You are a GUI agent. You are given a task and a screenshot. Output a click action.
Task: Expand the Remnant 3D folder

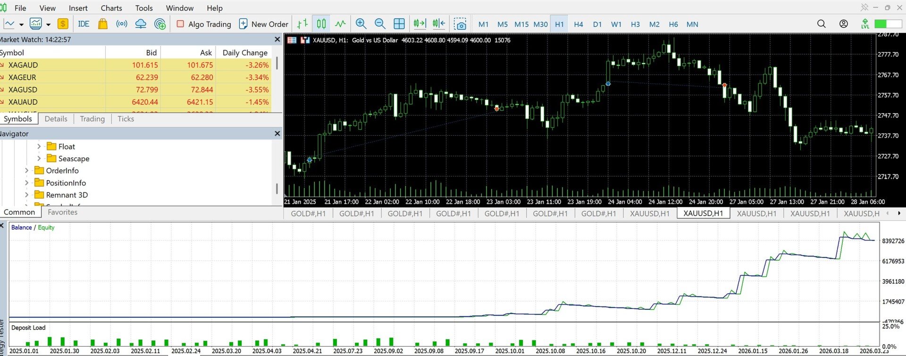point(27,195)
